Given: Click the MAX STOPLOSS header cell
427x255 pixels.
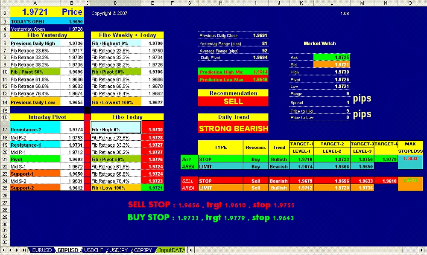Looking at the screenshot, I should (410, 147).
